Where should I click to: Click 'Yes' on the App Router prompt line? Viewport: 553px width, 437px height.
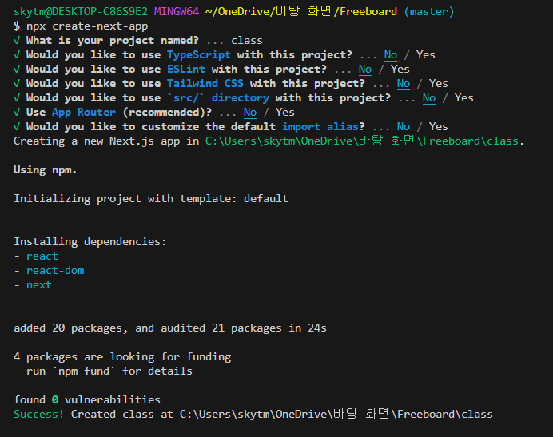click(x=285, y=113)
